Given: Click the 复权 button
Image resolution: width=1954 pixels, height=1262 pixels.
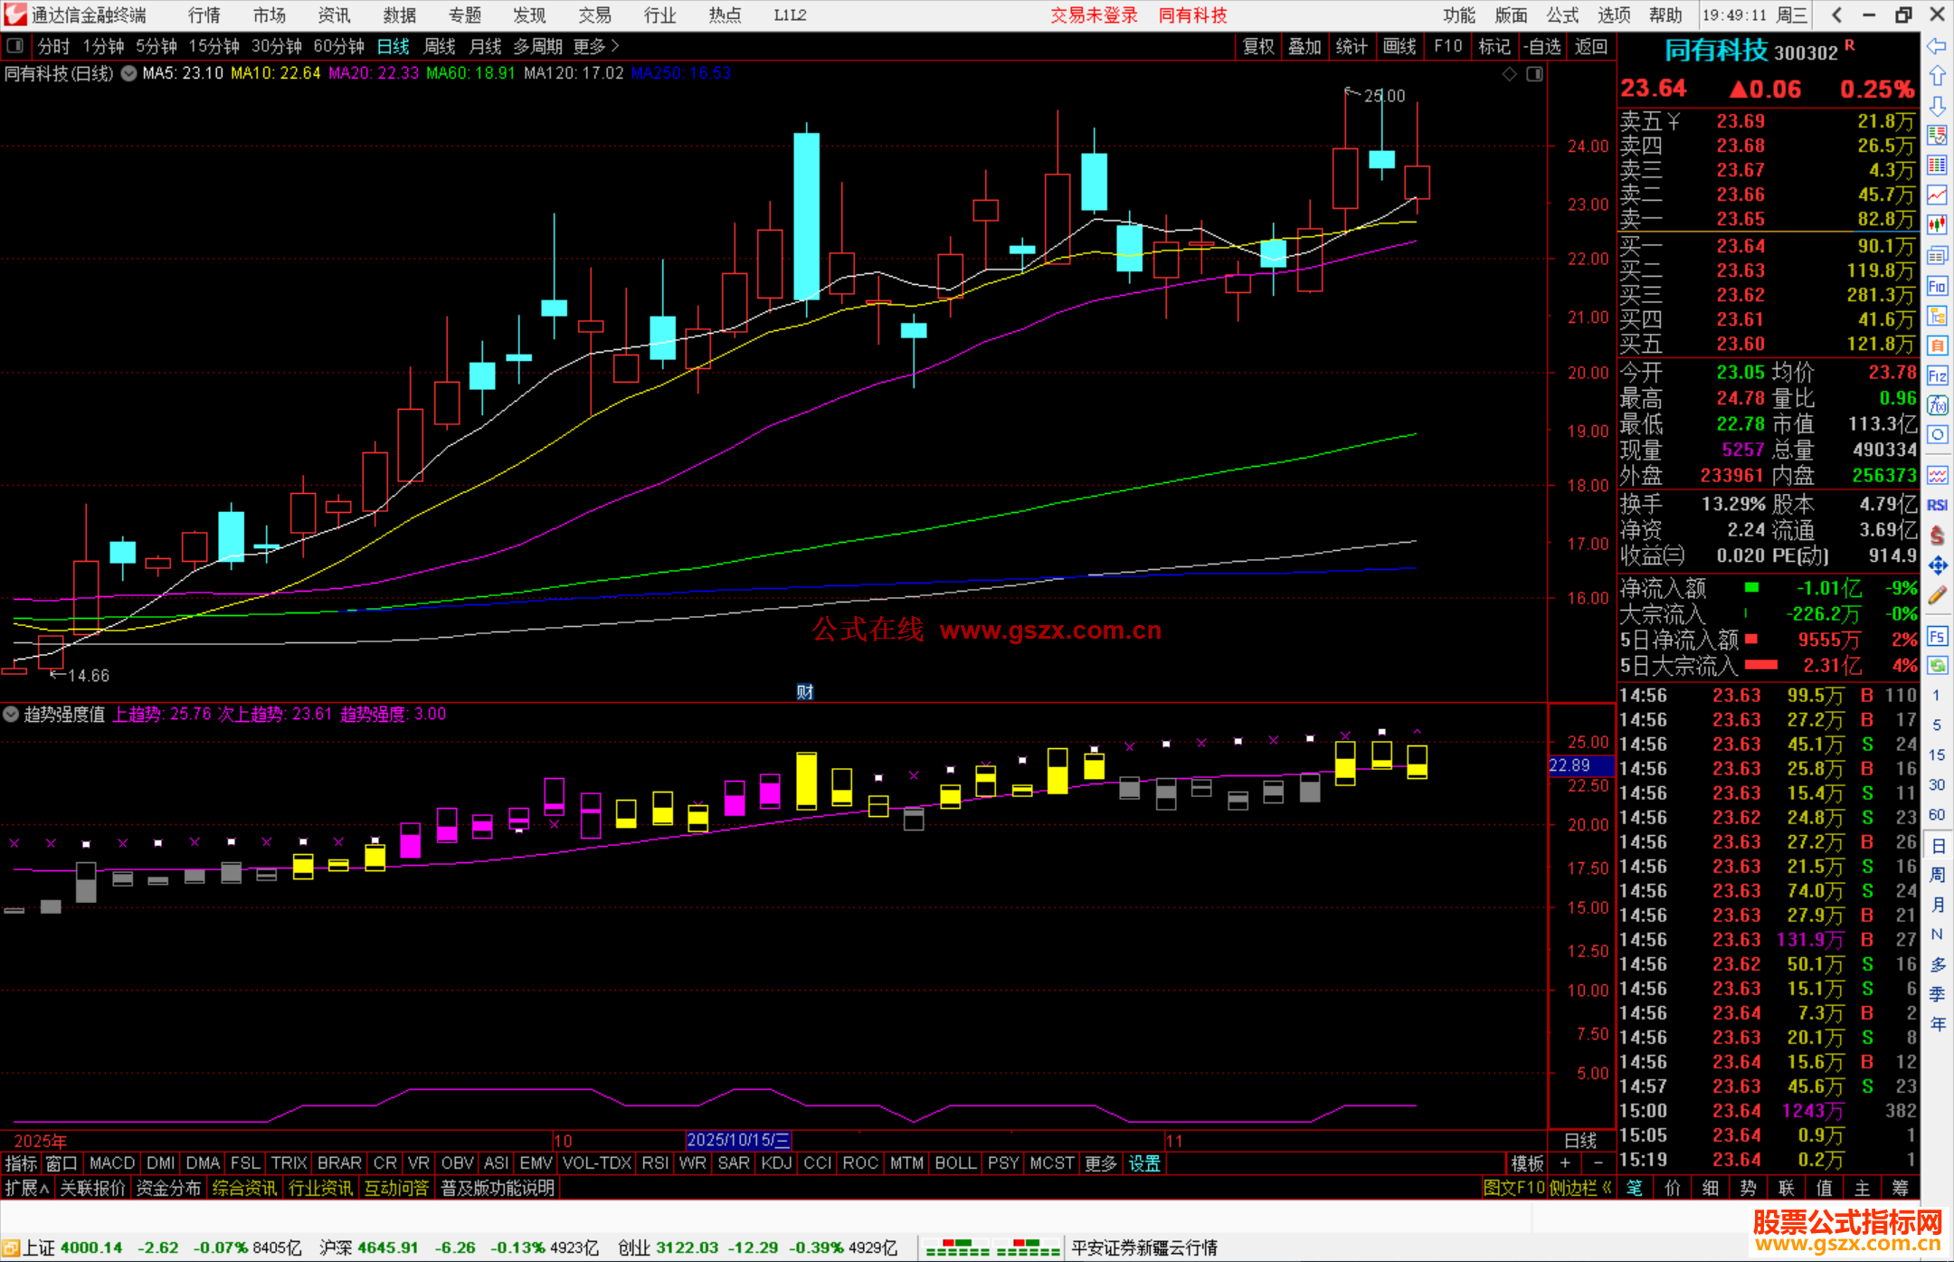Looking at the screenshot, I should [x=1258, y=46].
